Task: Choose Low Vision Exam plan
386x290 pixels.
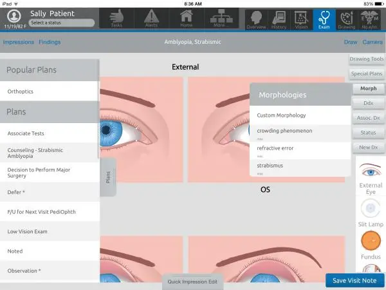Action: pos(50,231)
